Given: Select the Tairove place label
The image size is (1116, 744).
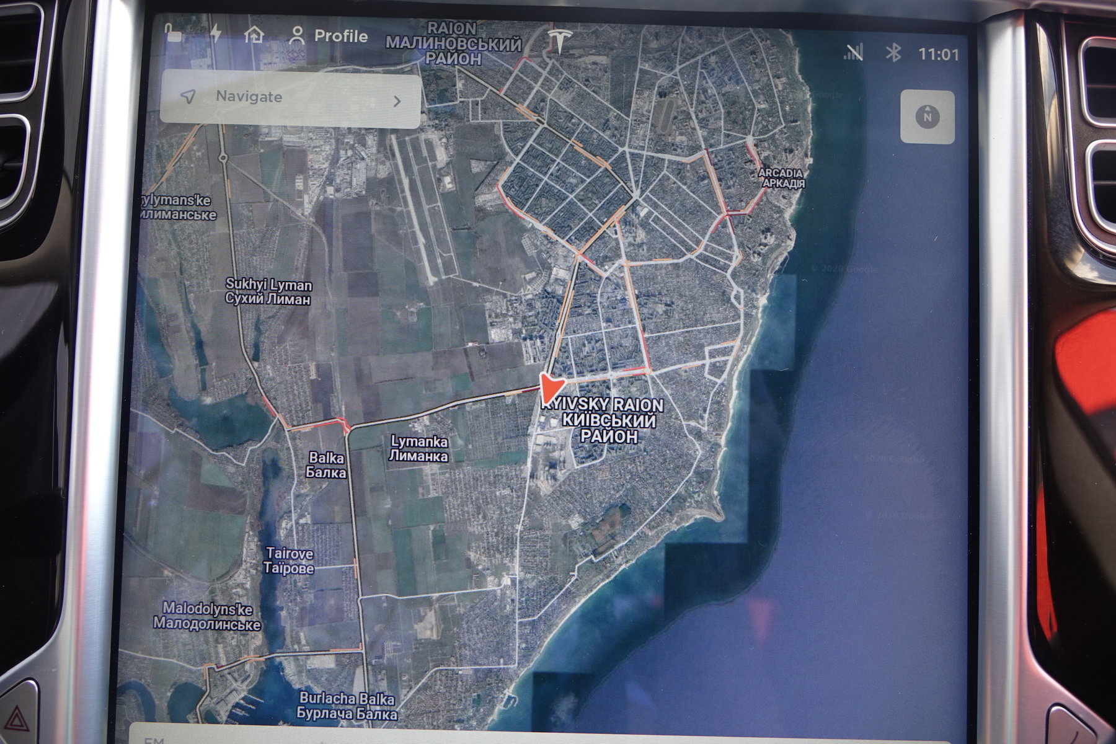Looking at the screenshot, I should [x=289, y=560].
